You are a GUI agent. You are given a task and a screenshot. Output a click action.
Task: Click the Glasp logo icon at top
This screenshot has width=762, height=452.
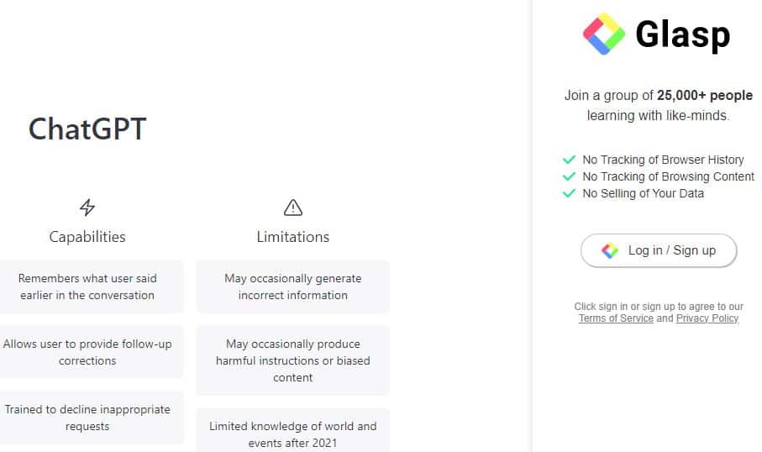click(x=604, y=34)
